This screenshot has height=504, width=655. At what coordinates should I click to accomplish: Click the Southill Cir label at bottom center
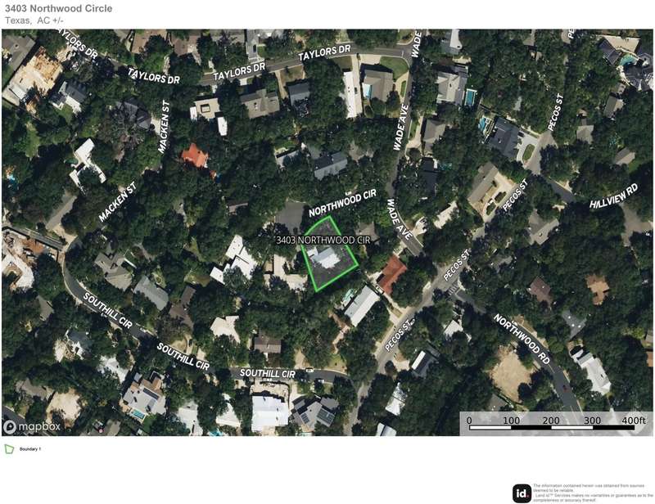point(266,374)
